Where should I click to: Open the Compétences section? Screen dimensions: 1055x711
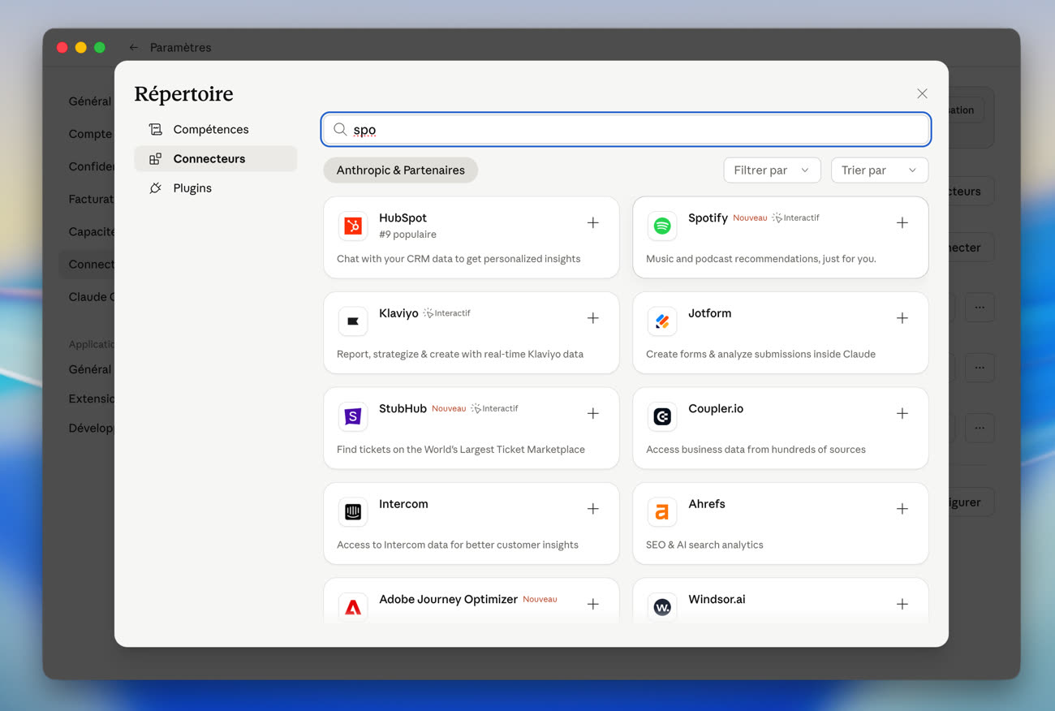210,130
